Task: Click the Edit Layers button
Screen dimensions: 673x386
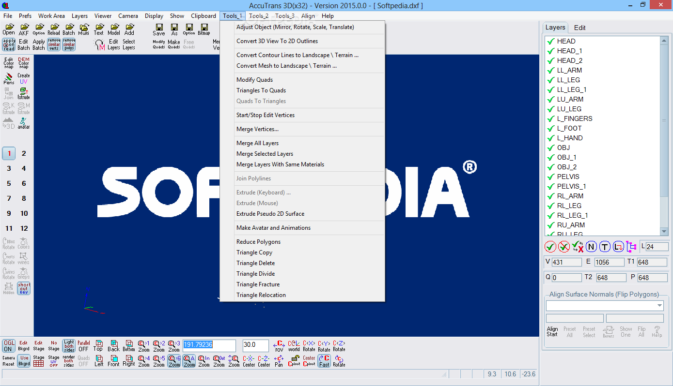Action: [x=114, y=45]
